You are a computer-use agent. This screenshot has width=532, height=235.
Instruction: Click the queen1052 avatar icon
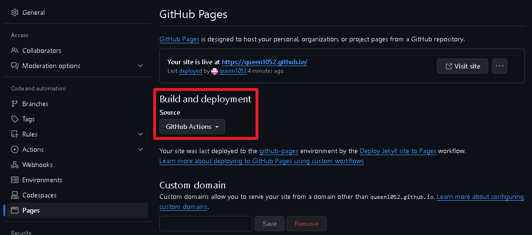(x=215, y=71)
